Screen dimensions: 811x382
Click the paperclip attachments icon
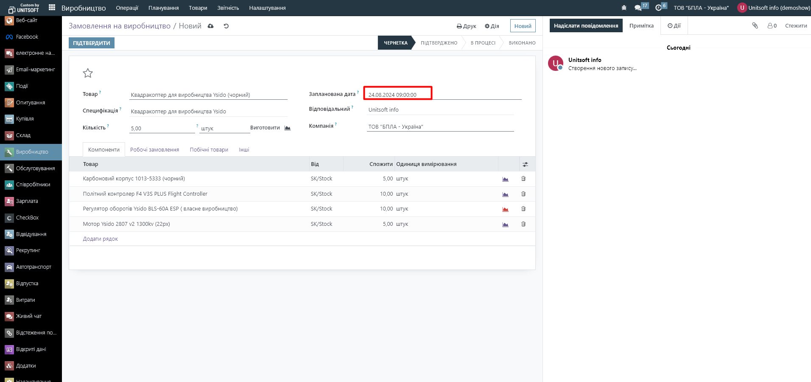755,25
